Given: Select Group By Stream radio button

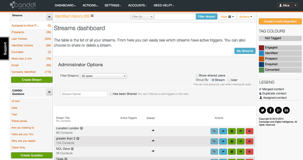Looking at the screenshot, I should tap(213, 80).
